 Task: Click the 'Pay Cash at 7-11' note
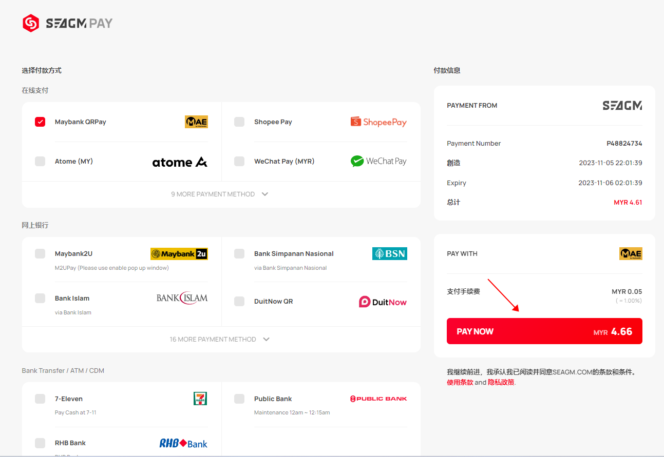pyautogui.click(x=75, y=412)
